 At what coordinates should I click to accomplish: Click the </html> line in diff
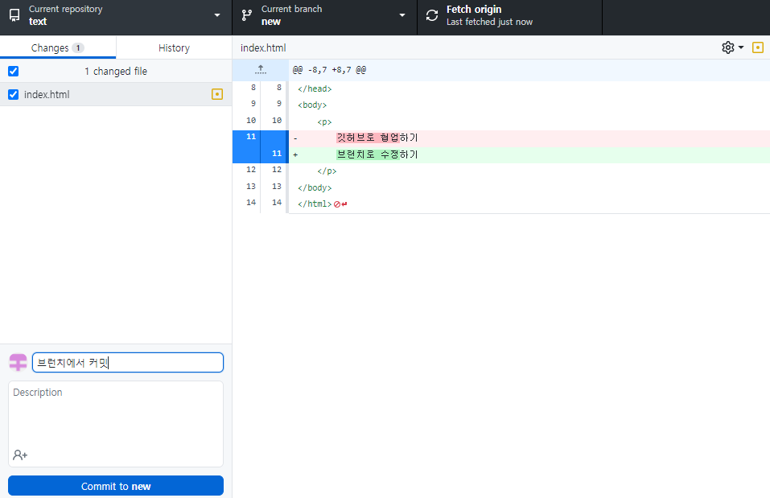point(315,204)
